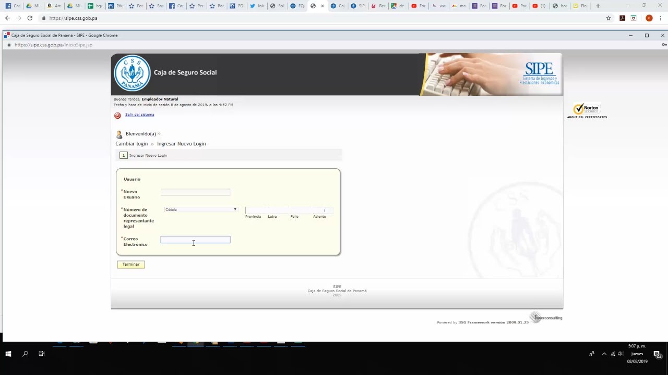Open the volume tray icon
This screenshot has height=375, width=668.
[x=620, y=354]
